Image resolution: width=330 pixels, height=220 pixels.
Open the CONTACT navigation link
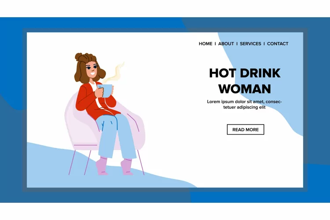[x=278, y=44]
